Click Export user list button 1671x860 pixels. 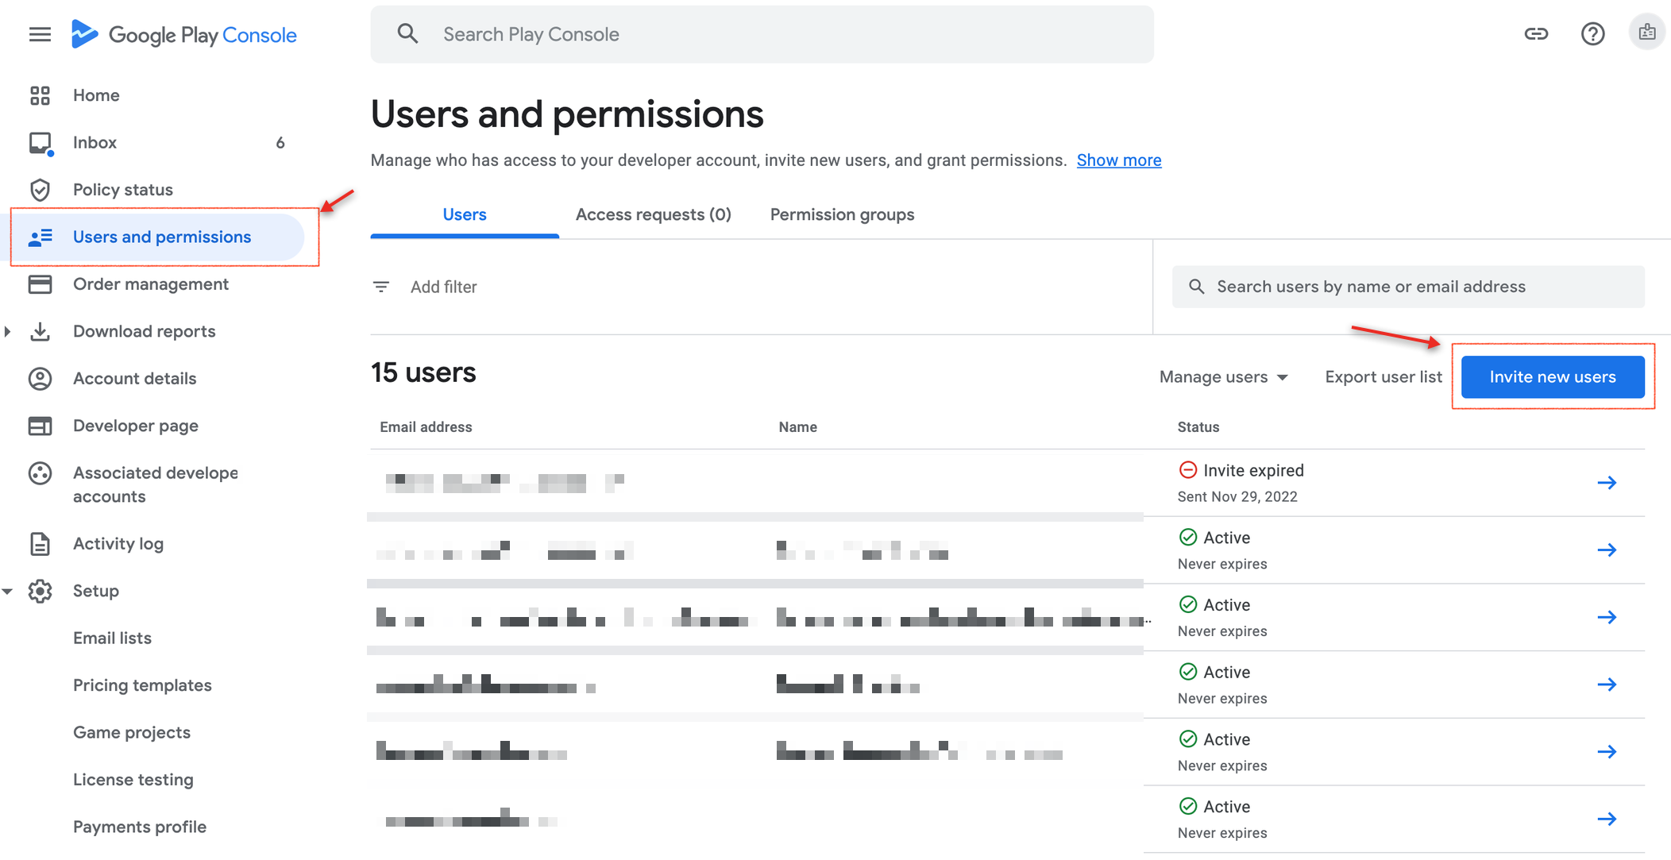[x=1383, y=377]
